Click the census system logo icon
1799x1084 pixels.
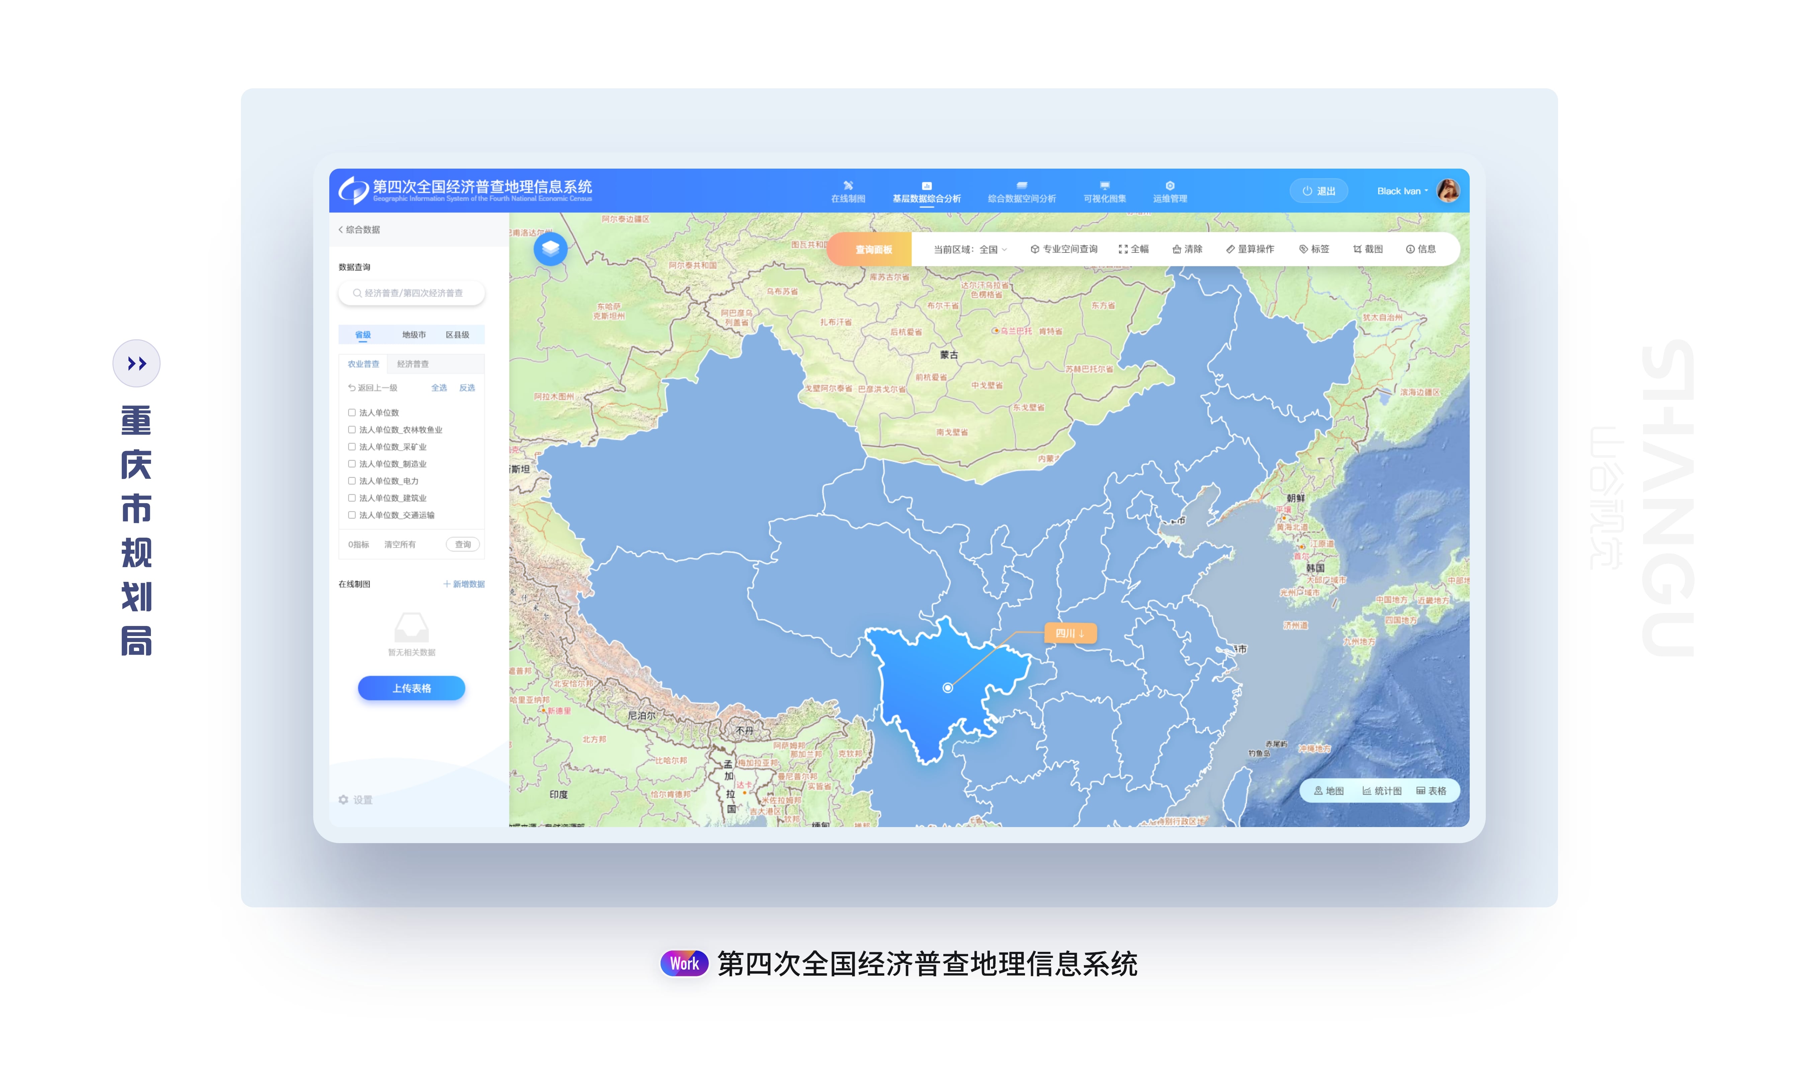click(x=353, y=190)
